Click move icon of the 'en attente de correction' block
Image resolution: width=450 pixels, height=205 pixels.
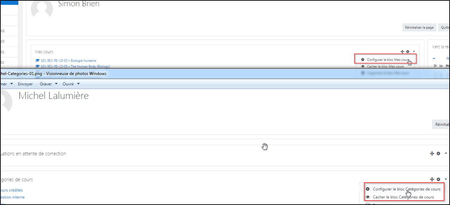click(432, 153)
